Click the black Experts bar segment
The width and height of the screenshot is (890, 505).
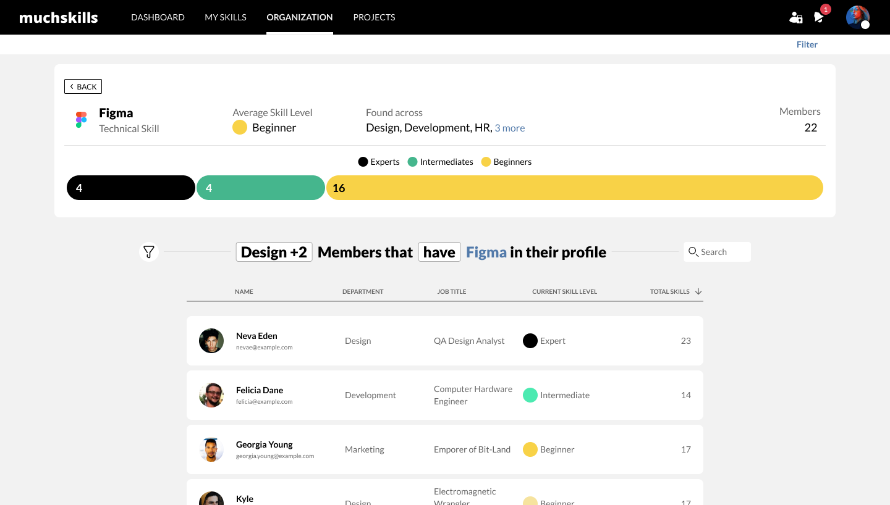click(131, 188)
